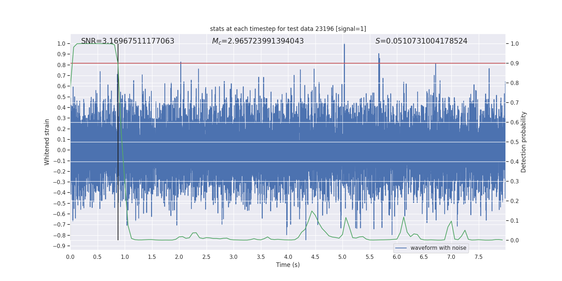Select the chirp mass Mc annotation
562x281 pixels.
click(x=258, y=41)
